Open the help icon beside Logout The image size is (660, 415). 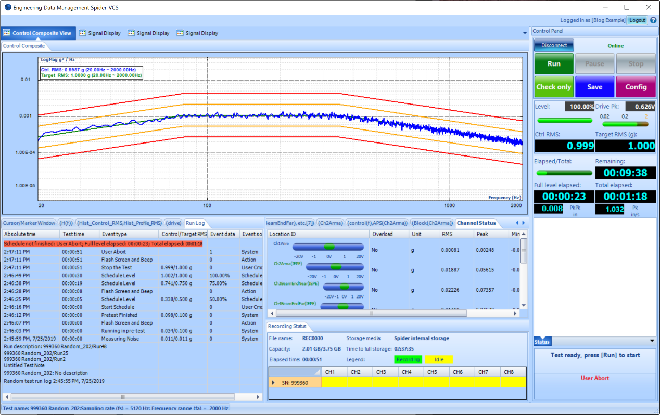[x=653, y=20]
